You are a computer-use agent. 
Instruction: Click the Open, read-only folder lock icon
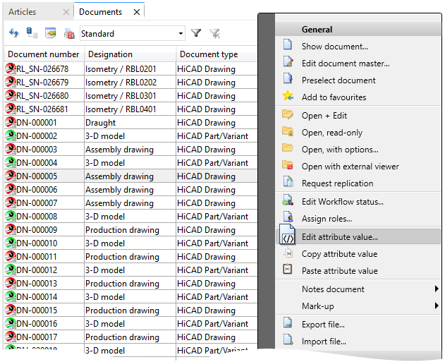288,131
